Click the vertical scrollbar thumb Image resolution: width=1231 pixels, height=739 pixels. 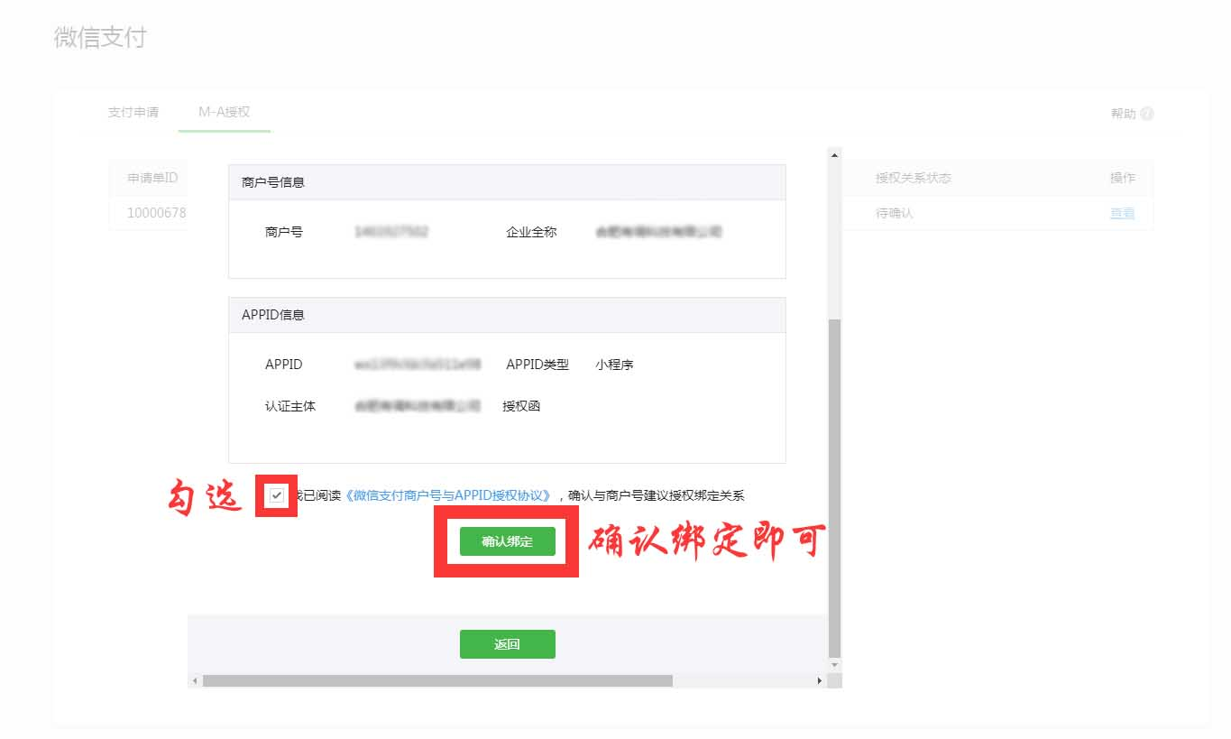tap(834, 487)
